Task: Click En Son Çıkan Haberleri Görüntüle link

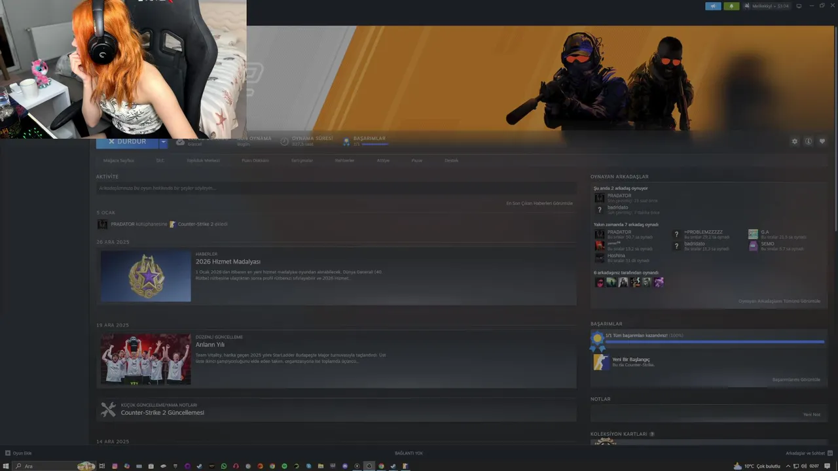Action: pyautogui.click(x=539, y=203)
